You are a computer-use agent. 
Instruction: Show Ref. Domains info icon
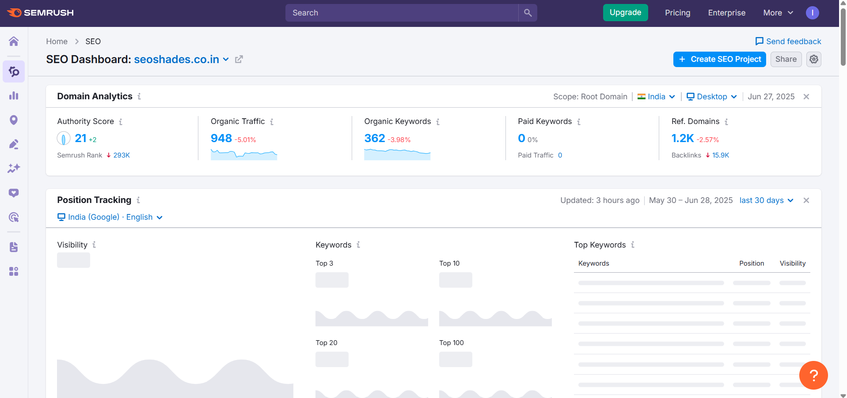click(726, 121)
